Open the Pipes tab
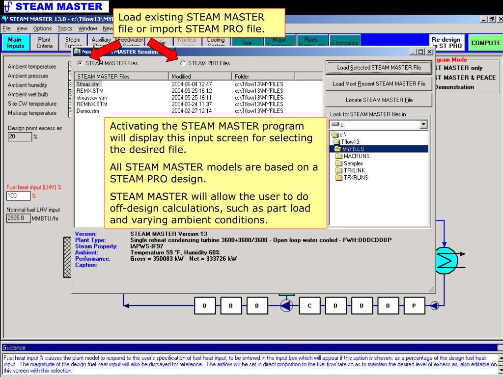This screenshot has height=377, width=503. coord(312,43)
